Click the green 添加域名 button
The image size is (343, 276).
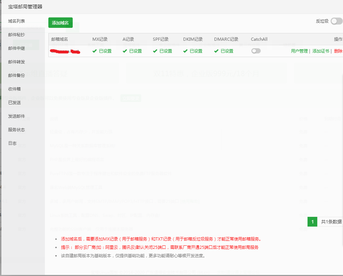click(61, 23)
